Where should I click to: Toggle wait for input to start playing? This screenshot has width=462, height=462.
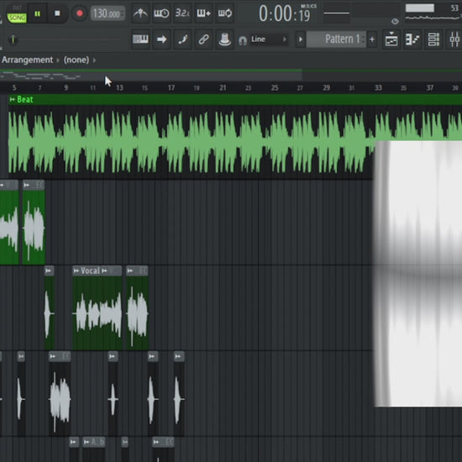(x=161, y=13)
